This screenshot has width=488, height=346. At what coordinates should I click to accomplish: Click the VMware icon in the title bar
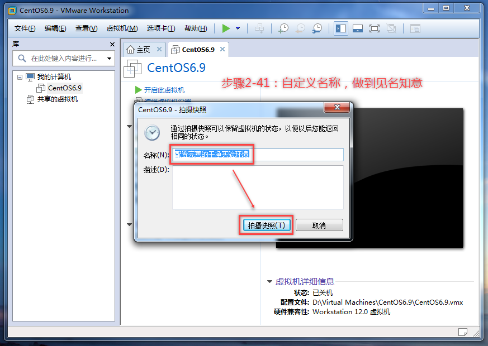point(12,11)
